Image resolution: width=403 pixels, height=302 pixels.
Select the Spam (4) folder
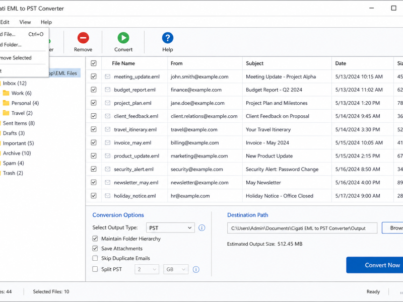tap(14, 163)
